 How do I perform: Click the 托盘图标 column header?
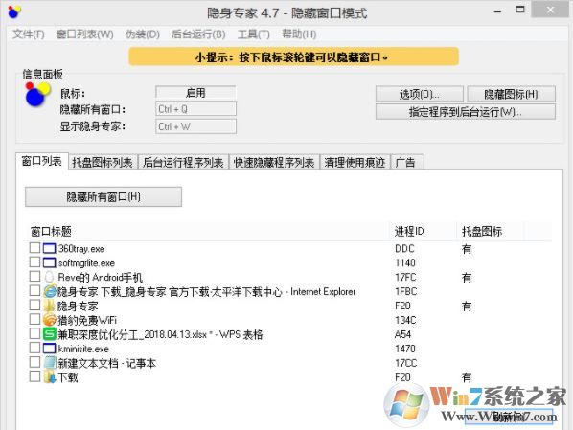[x=491, y=231]
